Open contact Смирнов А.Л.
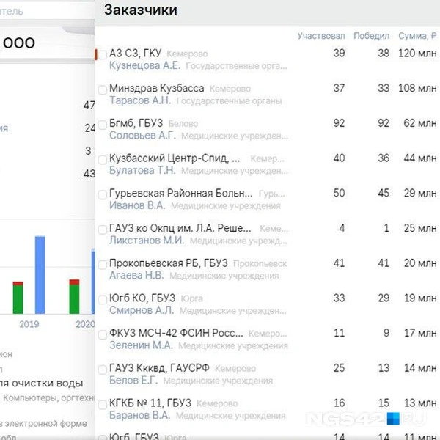 click(x=142, y=310)
